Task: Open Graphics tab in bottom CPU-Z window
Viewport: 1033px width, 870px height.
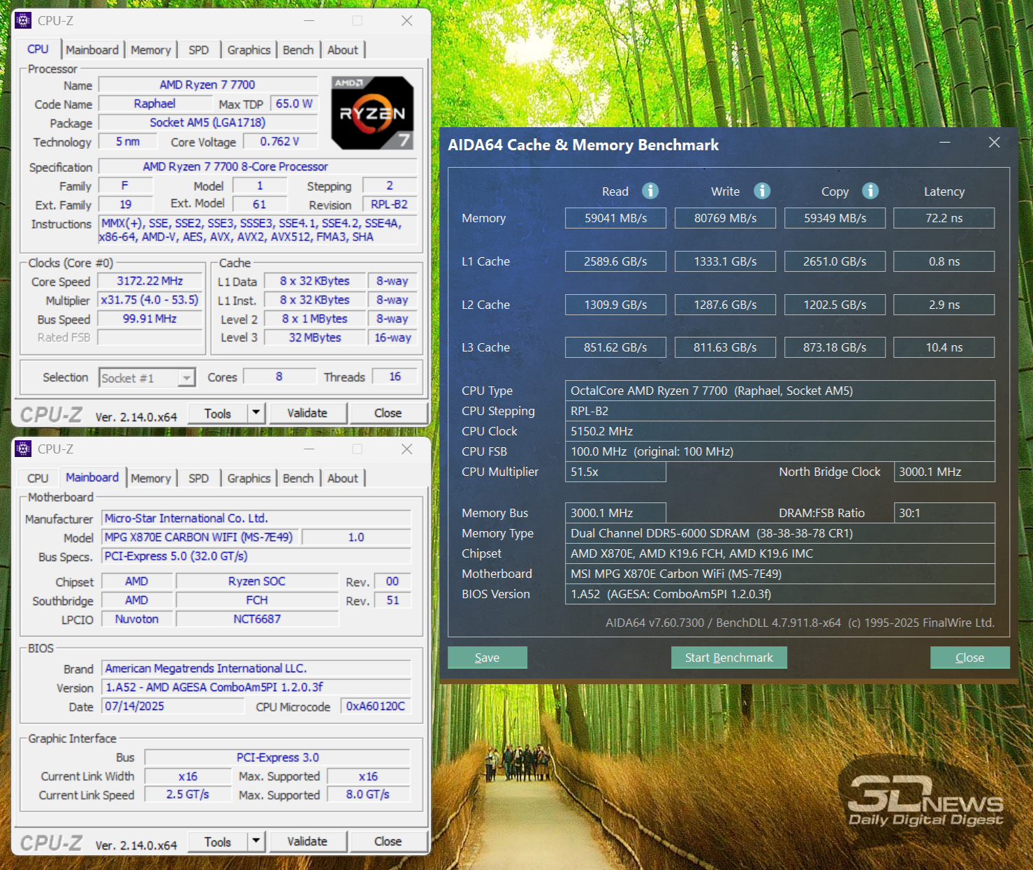Action: (x=249, y=478)
